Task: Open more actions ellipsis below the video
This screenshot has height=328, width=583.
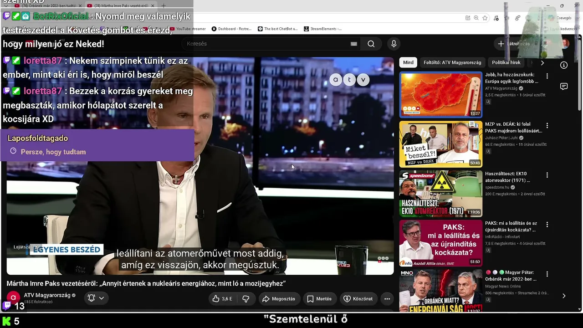Action: pyautogui.click(x=387, y=299)
